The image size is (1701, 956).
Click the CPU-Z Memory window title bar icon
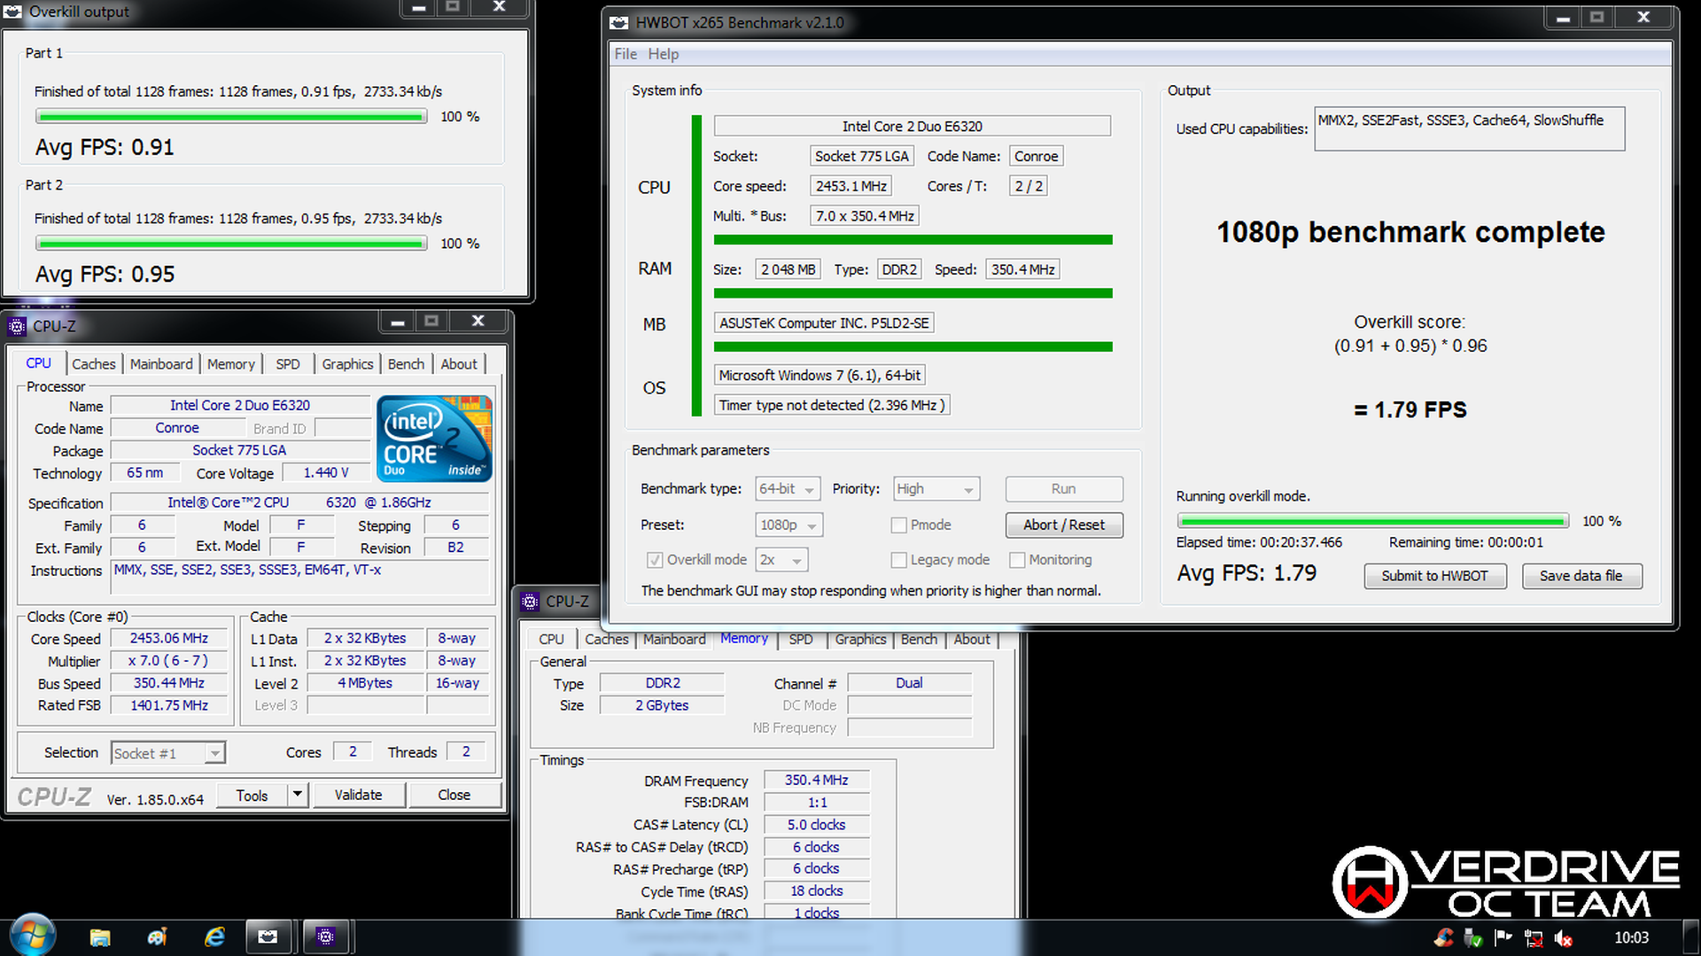click(x=530, y=602)
